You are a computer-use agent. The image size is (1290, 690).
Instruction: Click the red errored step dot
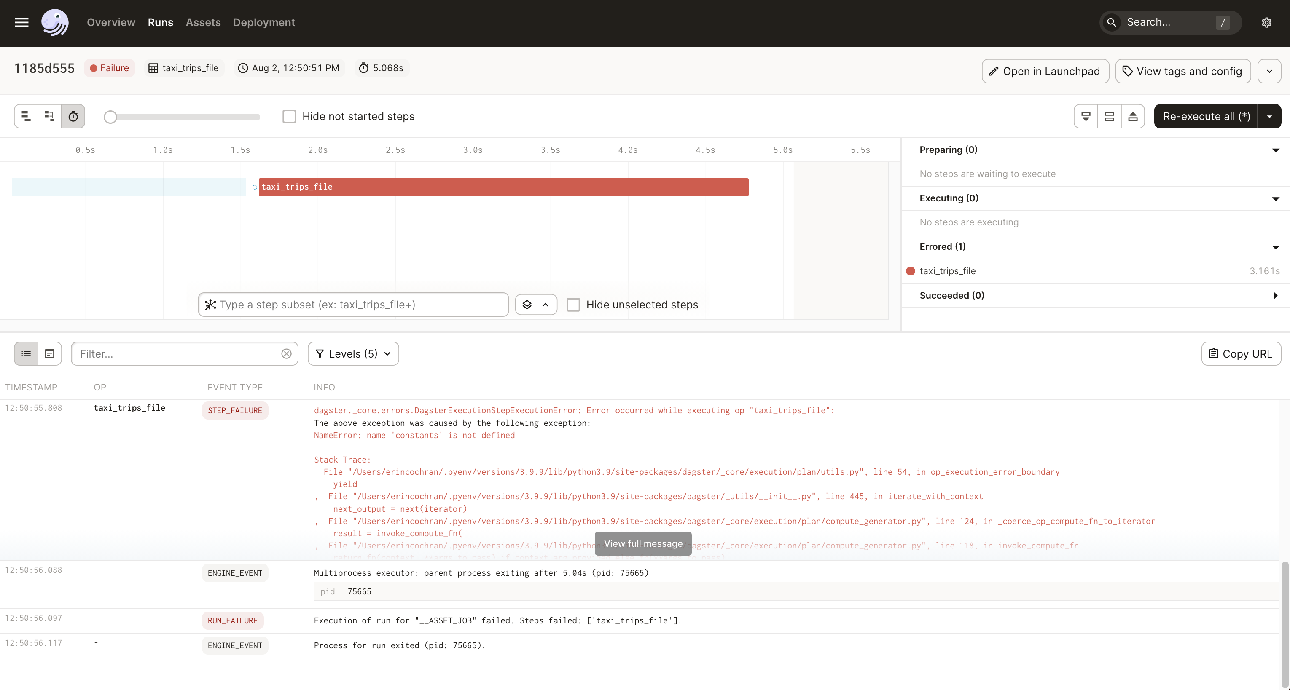pos(911,271)
